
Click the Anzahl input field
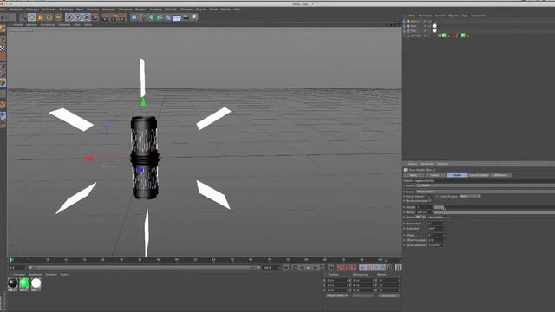424,207
